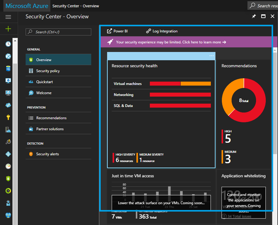
Task: Click the 7 VMs protected value
Action: click(x=117, y=217)
